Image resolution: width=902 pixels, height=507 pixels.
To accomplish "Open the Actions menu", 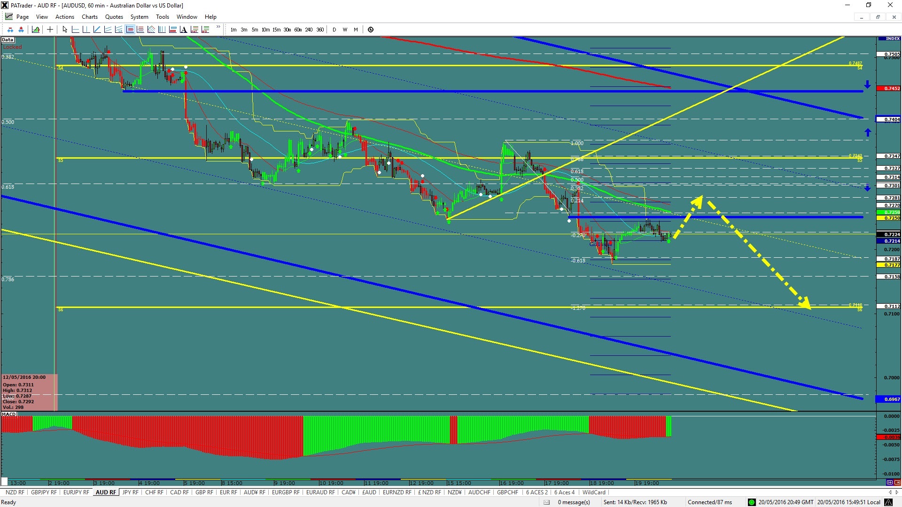I will point(65,17).
